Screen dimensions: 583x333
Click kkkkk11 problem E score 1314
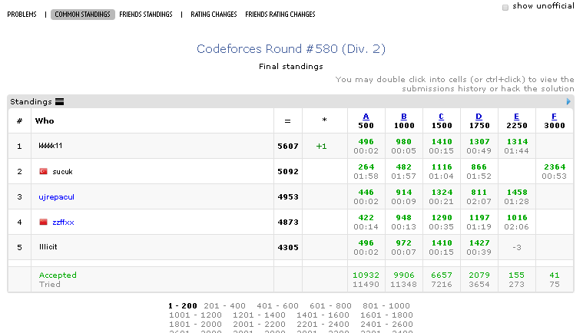[517, 142]
